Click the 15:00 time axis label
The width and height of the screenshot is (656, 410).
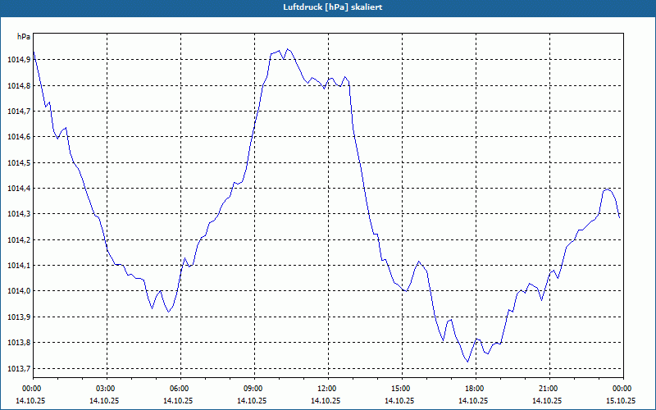point(402,389)
